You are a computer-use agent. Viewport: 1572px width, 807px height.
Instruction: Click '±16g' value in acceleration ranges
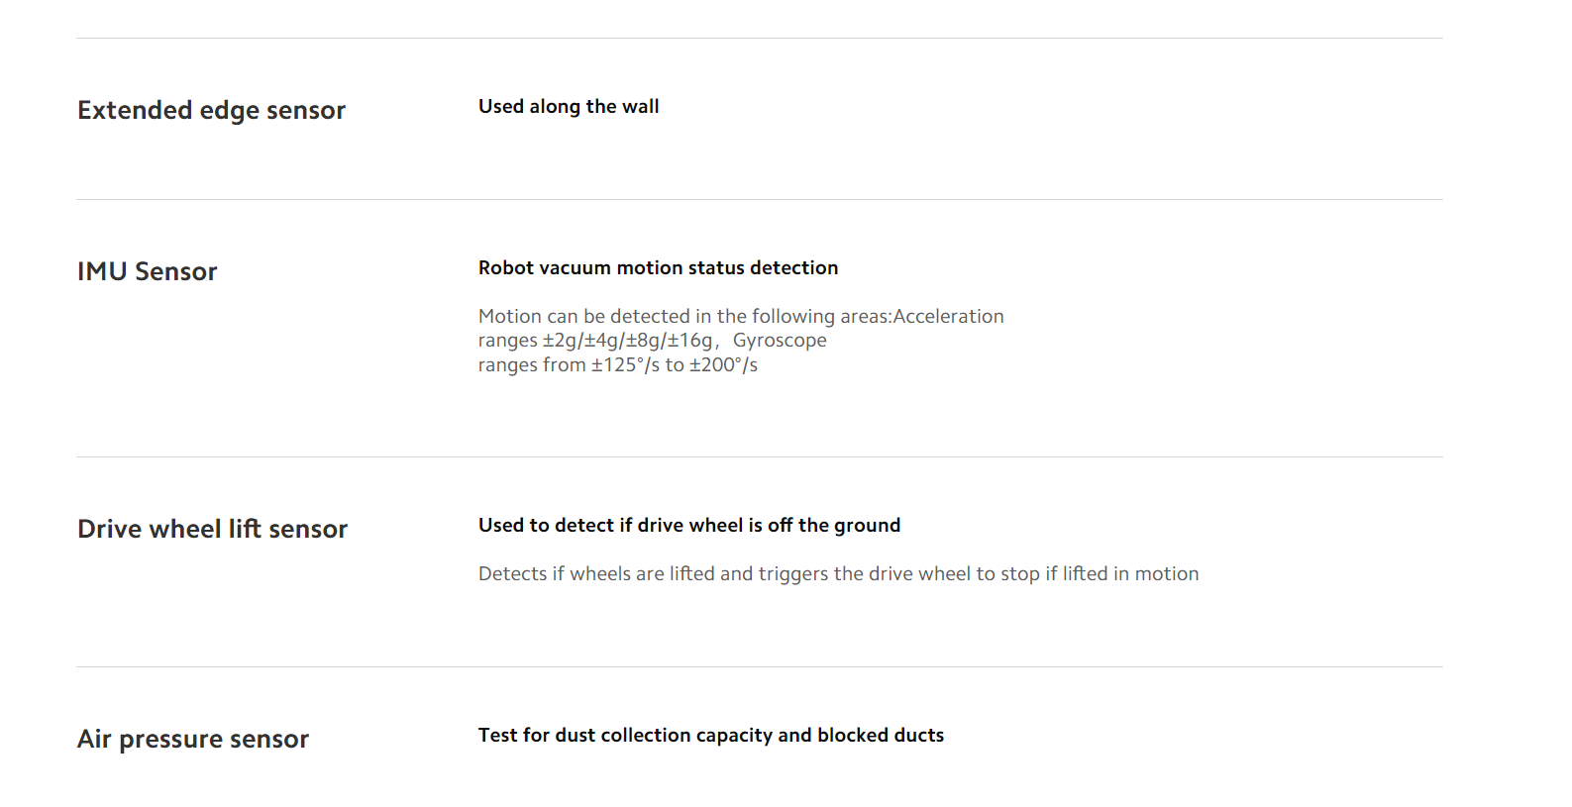click(689, 341)
